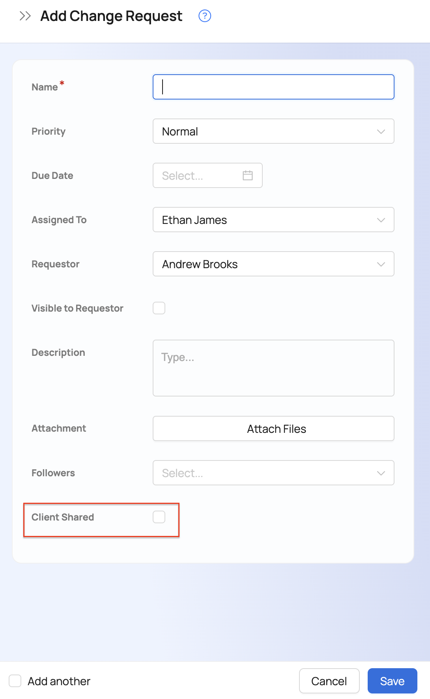Viewport: 430px width, 699px height.
Task: Click into the Description text area
Action: [273, 368]
